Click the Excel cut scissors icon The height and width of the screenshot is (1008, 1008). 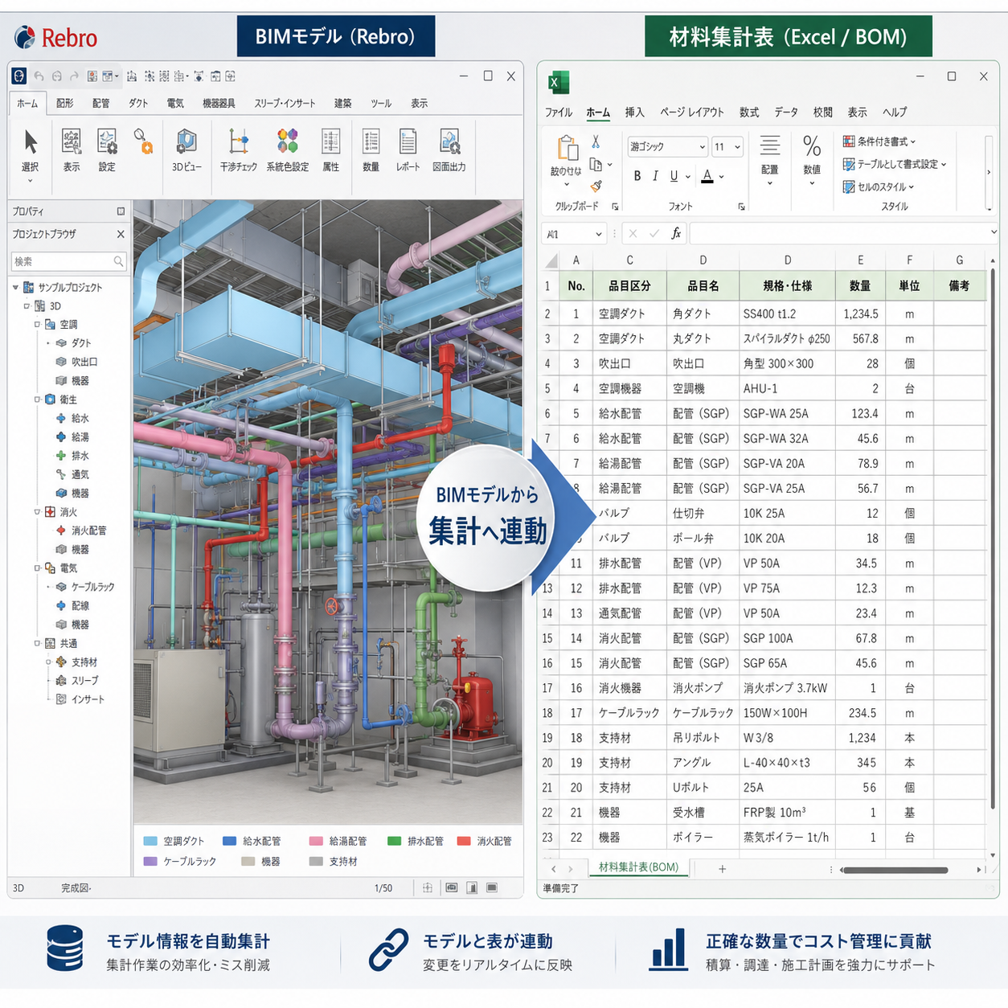tap(596, 141)
